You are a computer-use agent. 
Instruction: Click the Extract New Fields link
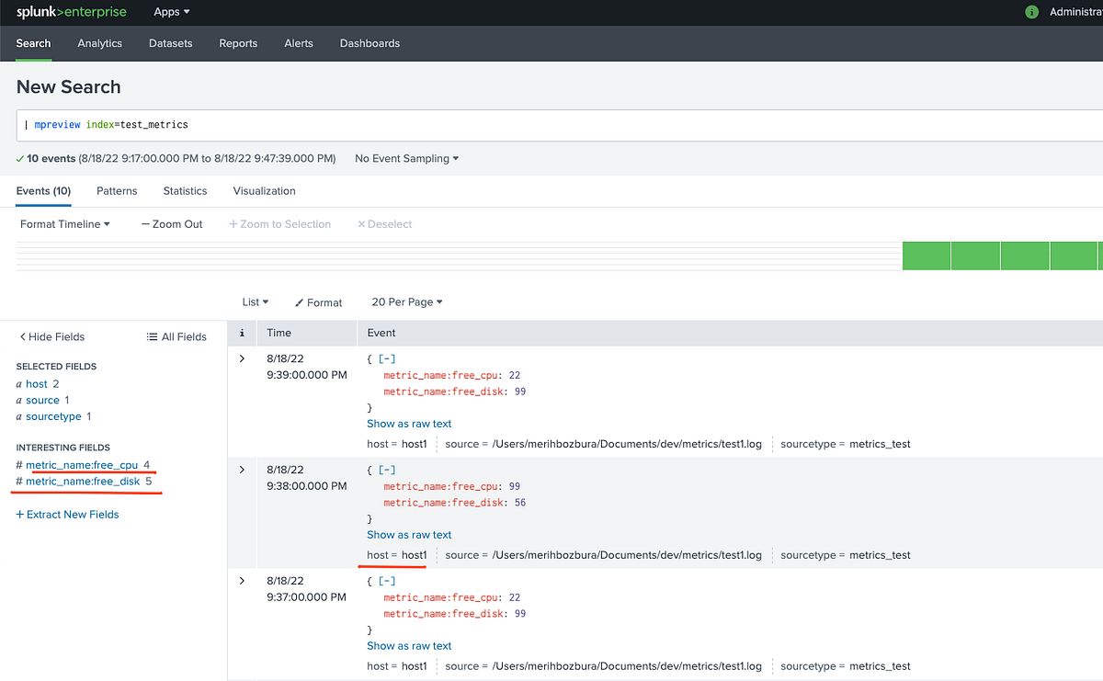click(67, 514)
